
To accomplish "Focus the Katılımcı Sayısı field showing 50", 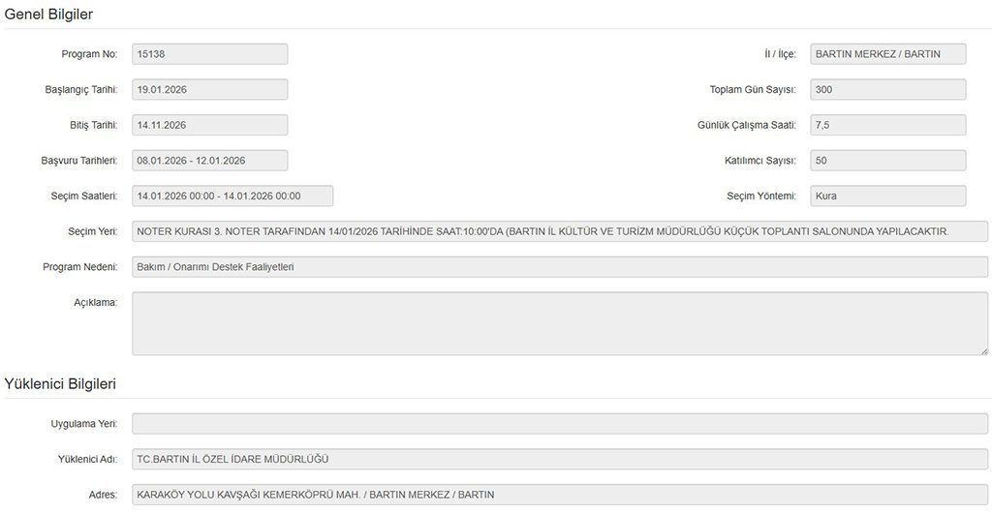I will click(887, 161).
